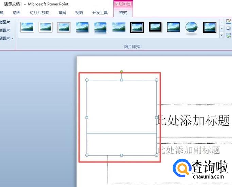Choose the Drop Shadow Rectangle style

pyautogui.click(x=82, y=27)
